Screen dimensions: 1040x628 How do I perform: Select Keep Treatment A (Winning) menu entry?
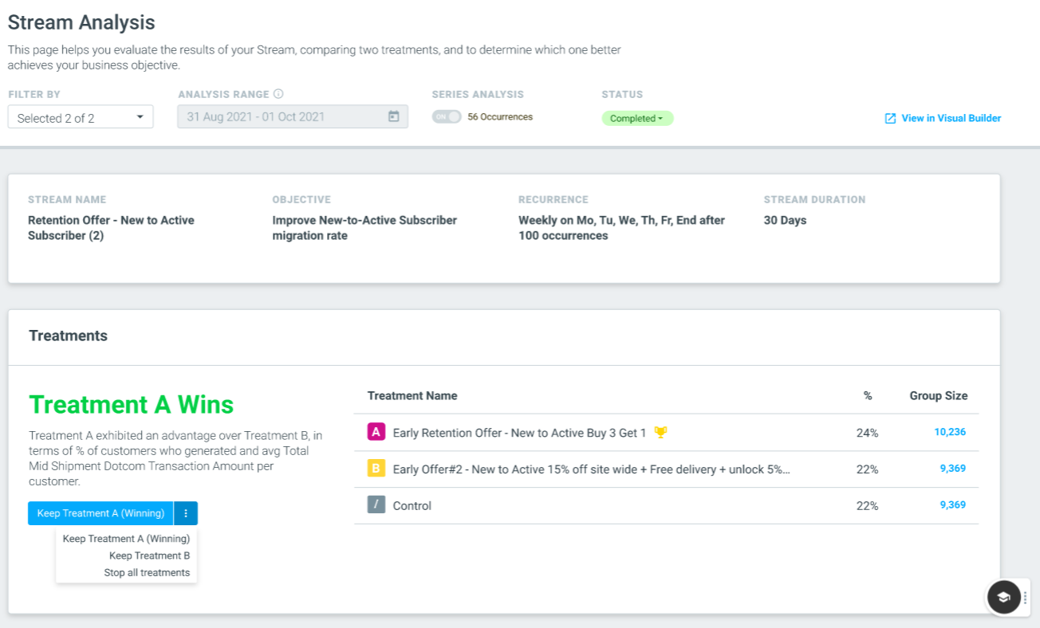[126, 539]
